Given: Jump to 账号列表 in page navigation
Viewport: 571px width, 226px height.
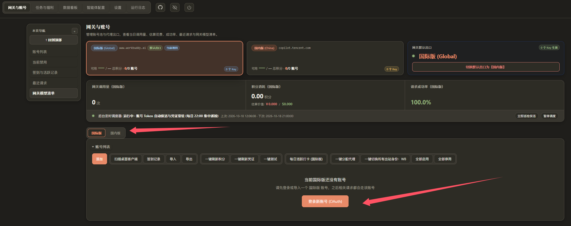Looking at the screenshot, I should coord(54,52).
